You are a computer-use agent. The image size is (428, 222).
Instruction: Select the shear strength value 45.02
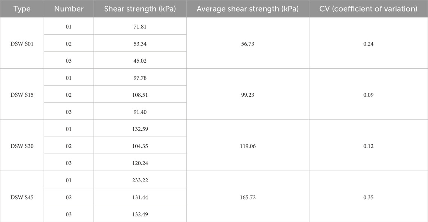[140, 60]
